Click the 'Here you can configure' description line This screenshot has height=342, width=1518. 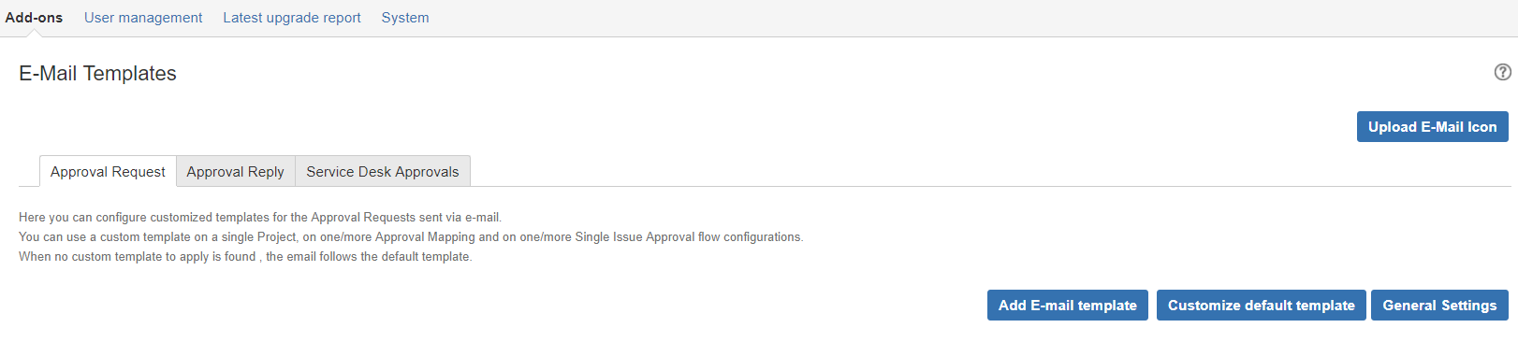click(260, 218)
